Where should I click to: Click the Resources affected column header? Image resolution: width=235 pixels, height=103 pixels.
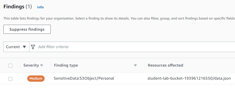click(165, 65)
